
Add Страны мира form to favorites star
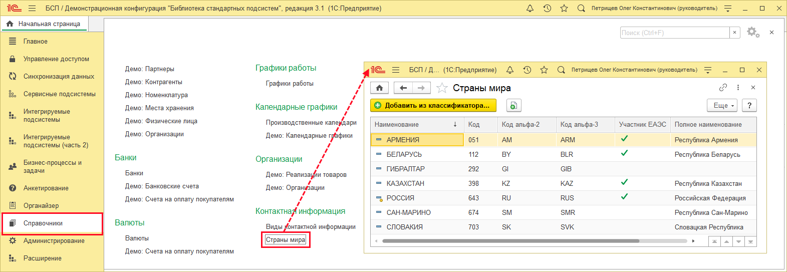pos(442,88)
